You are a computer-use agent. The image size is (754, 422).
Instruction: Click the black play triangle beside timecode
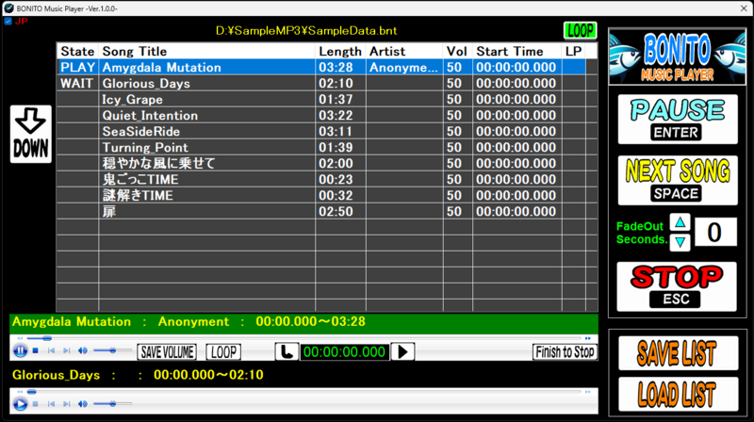[402, 351]
